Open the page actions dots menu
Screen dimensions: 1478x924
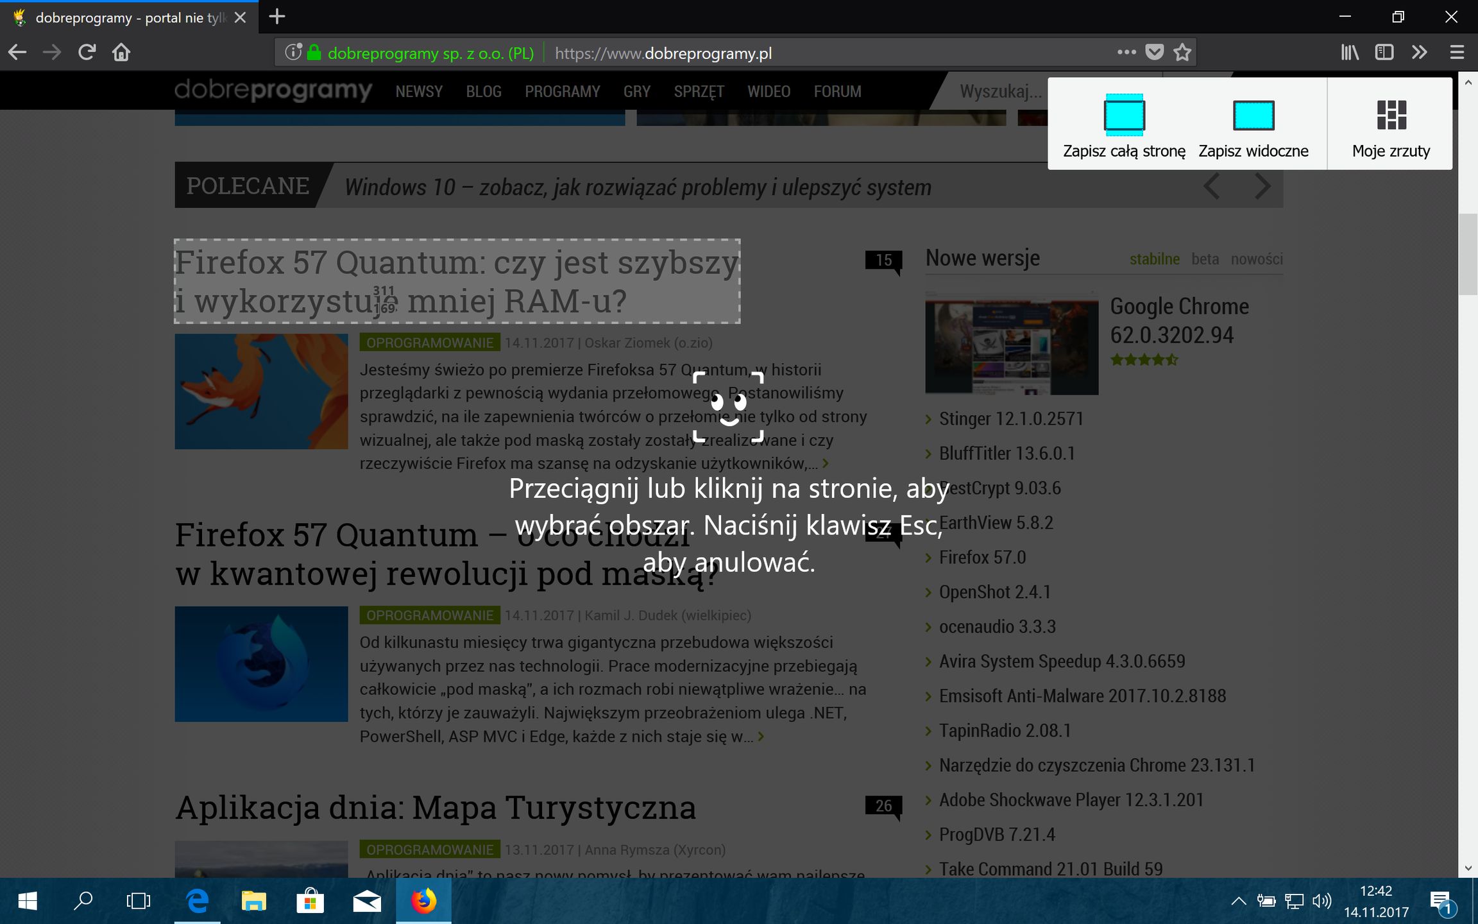[1126, 52]
